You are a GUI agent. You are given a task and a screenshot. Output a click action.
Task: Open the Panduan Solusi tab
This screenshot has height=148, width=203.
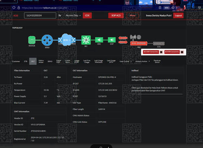click(157, 61)
